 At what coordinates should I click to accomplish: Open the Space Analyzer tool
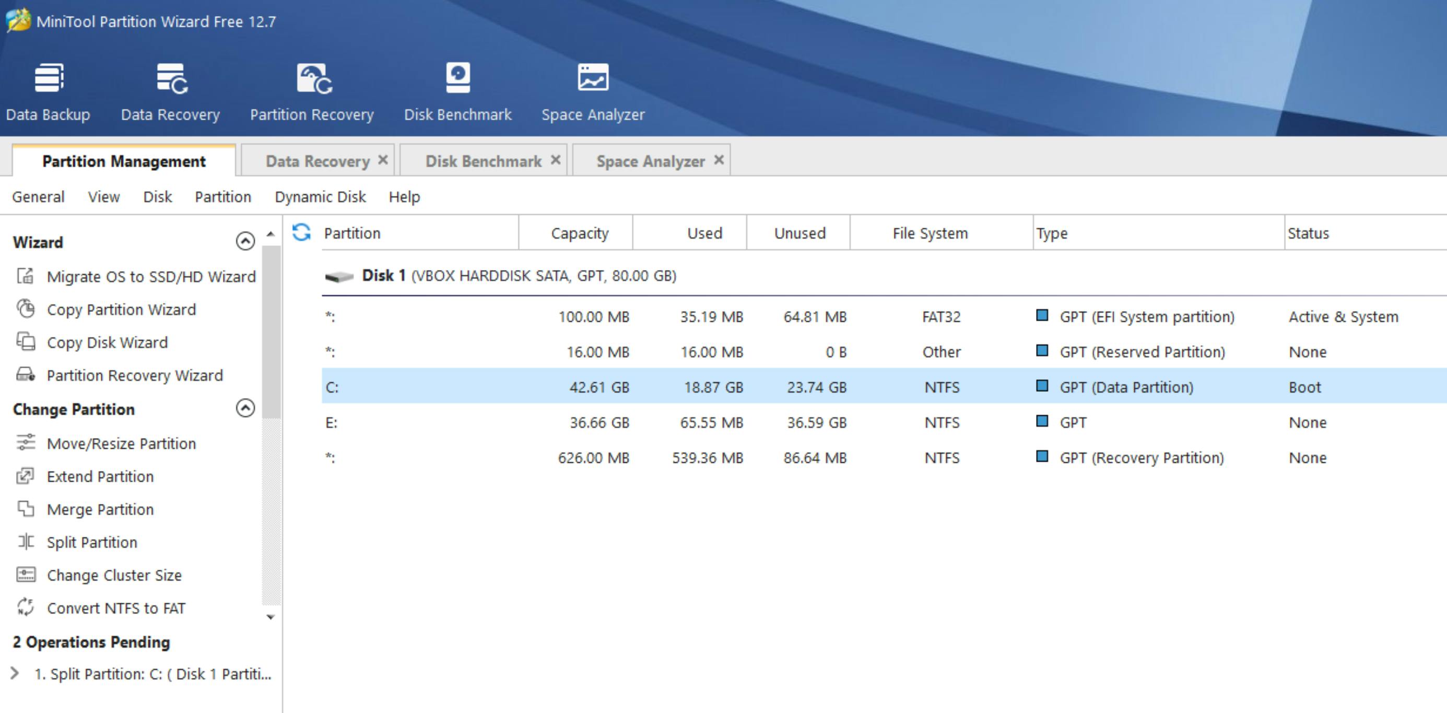tap(593, 91)
